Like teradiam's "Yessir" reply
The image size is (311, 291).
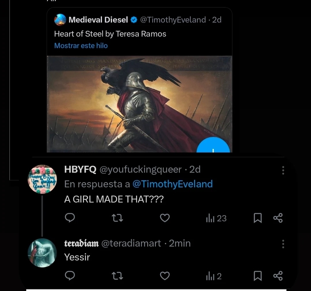(165, 276)
